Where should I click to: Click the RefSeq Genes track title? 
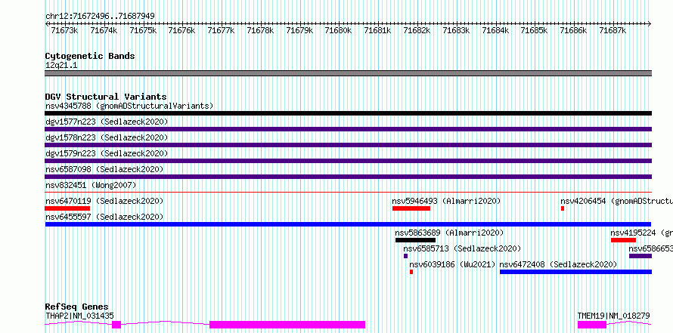pos(77,307)
